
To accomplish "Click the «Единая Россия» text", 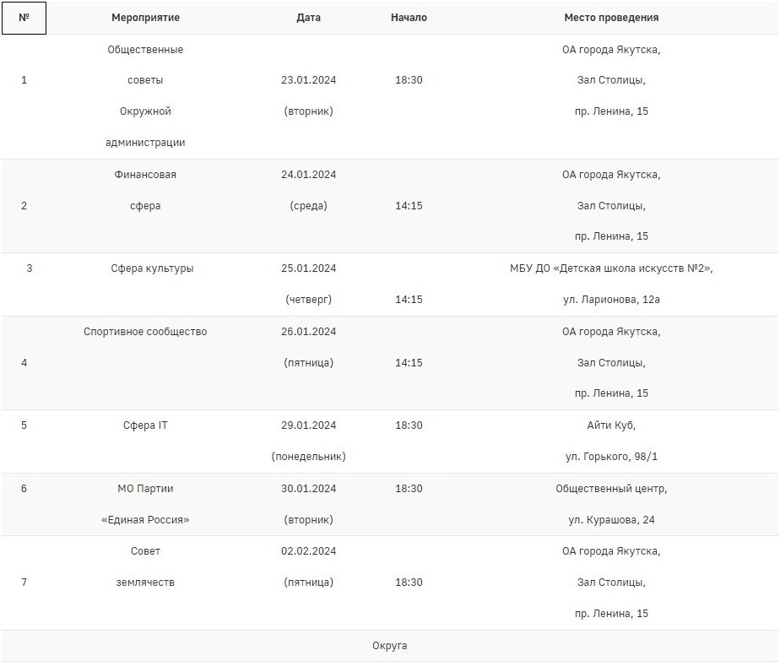I will [145, 520].
